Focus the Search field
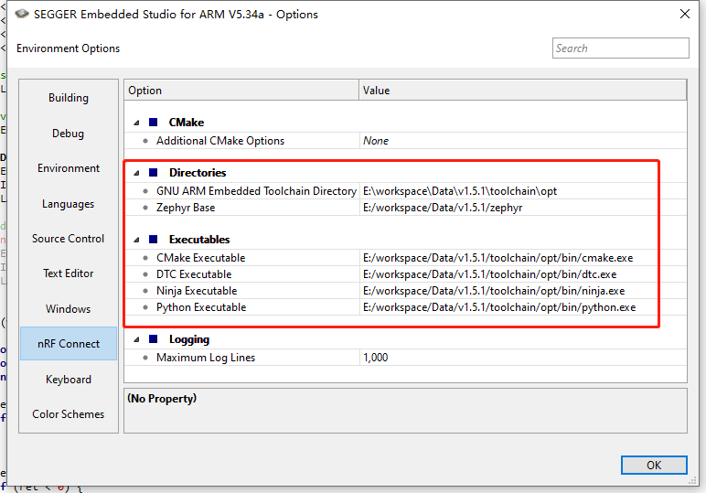Screen dimensions: 706x493 click(620, 48)
